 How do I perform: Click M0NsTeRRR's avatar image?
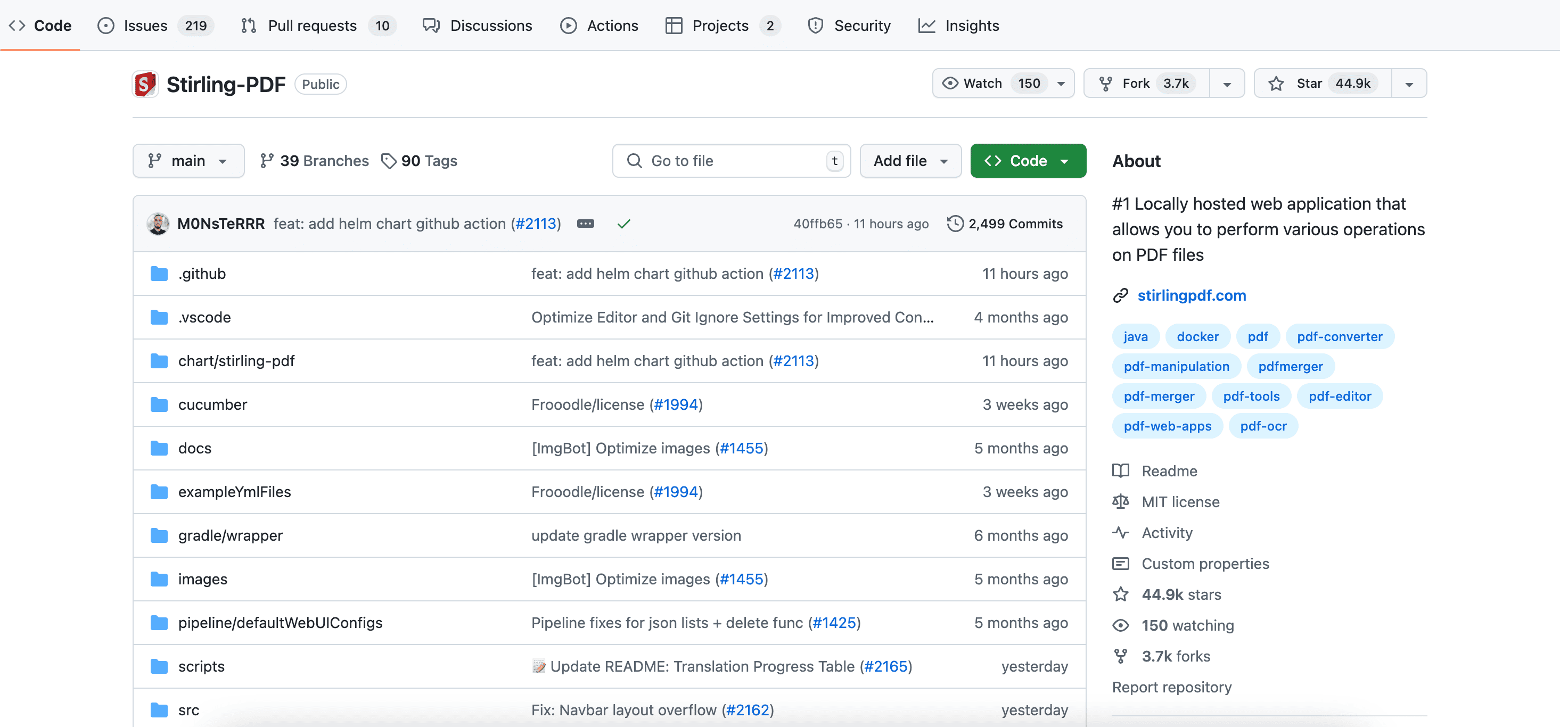158,224
